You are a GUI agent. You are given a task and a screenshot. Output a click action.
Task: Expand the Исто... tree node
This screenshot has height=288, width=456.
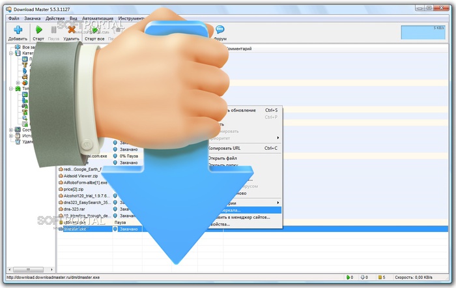11,136
